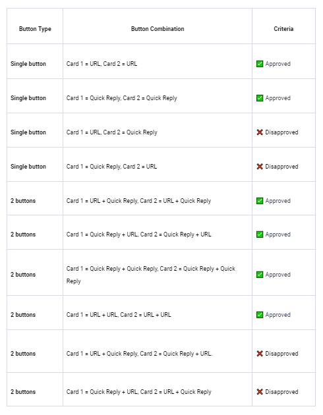Click red X for Card 1 URL, Card 2 Quick Reply
This screenshot has height=415, width=323.
tap(260, 132)
